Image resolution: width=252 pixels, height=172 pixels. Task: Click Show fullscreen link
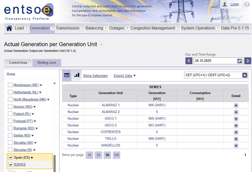95,76
